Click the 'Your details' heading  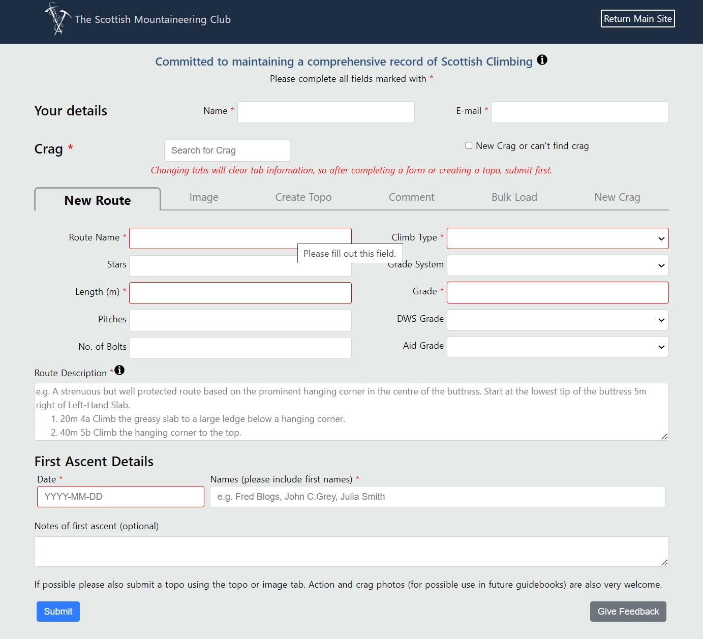coord(71,111)
